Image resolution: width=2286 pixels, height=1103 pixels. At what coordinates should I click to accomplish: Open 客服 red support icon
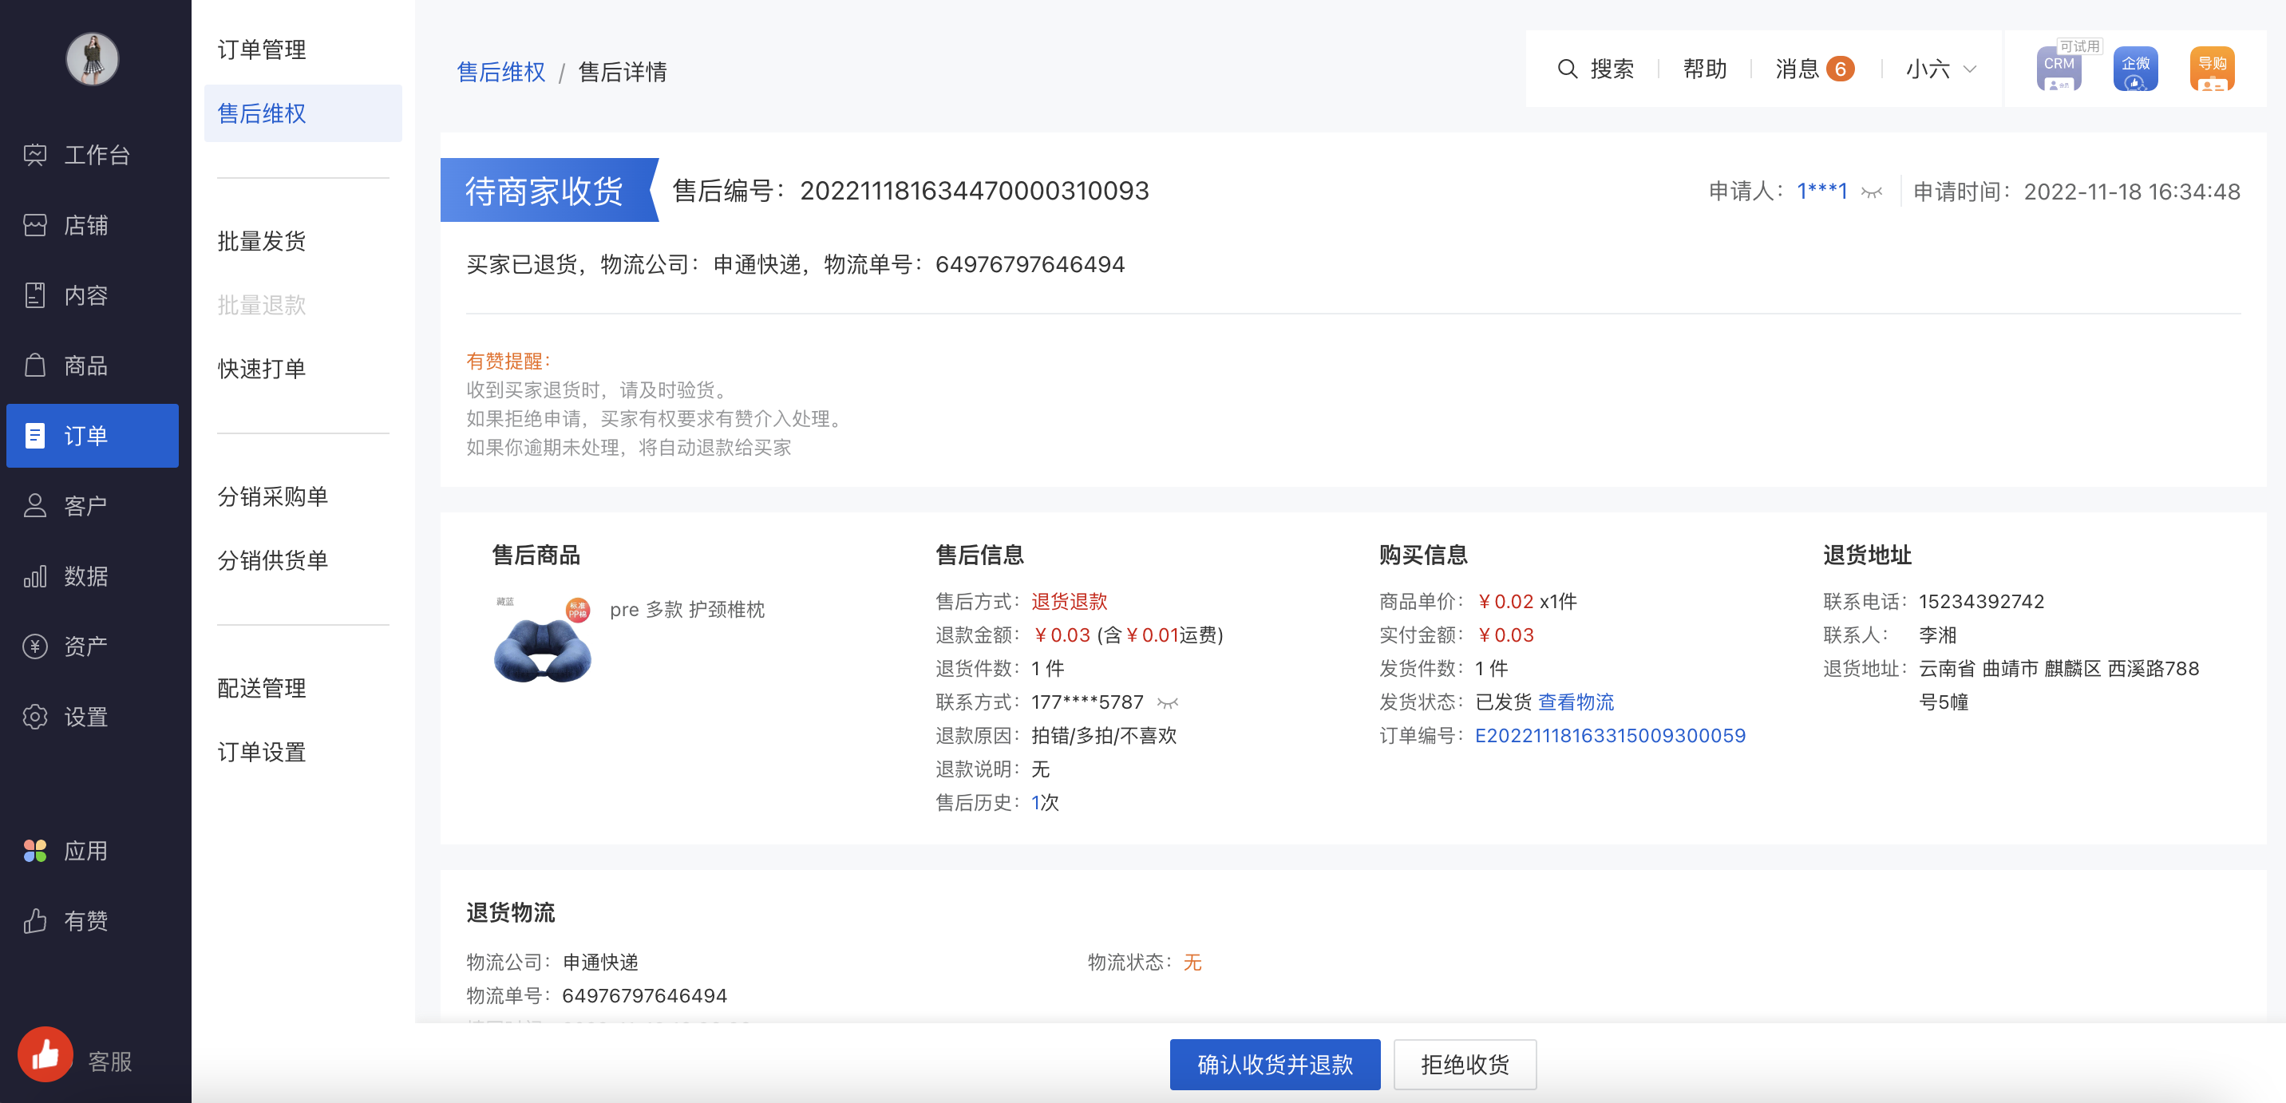(x=45, y=1054)
